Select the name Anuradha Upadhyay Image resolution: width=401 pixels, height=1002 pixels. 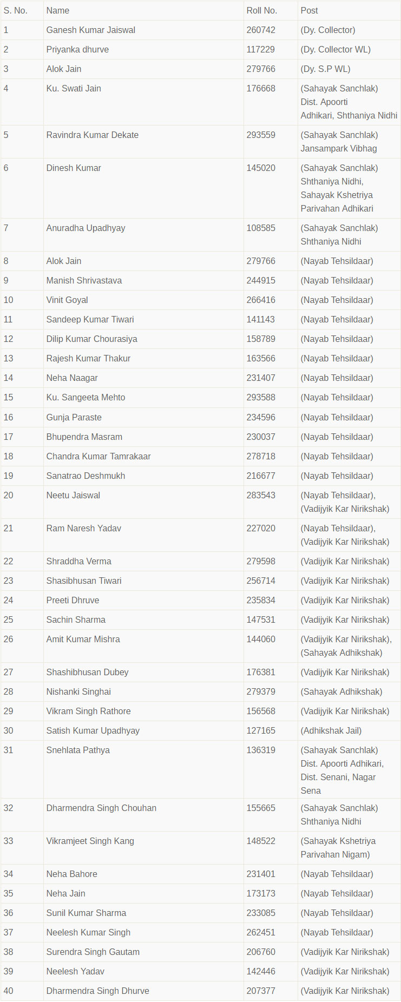pyautogui.click(x=86, y=228)
